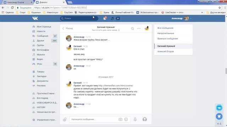227x127 pixels.
Task: Open Фотографии in left menu
Action: pos(43,50)
